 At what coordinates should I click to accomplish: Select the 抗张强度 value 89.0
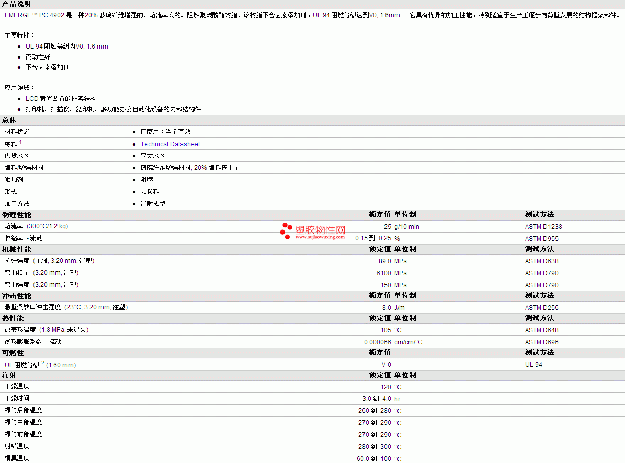(384, 261)
